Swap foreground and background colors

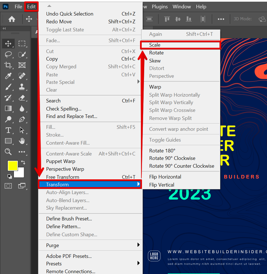coord(23,162)
